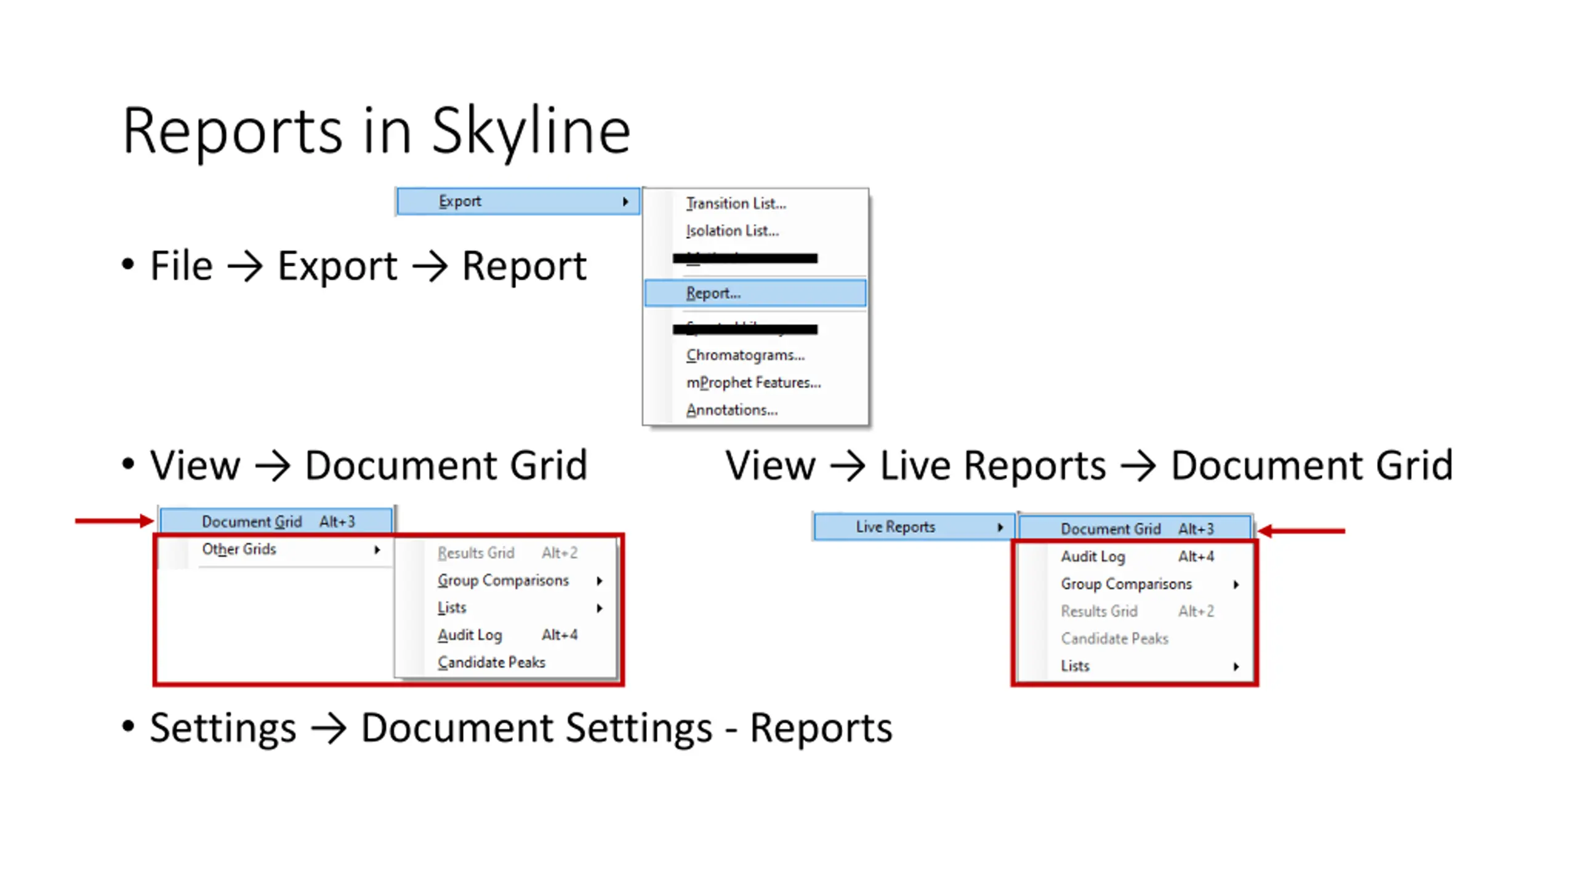
Task: Open the Live Reports submenu
Action: click(x=914, y=527)
